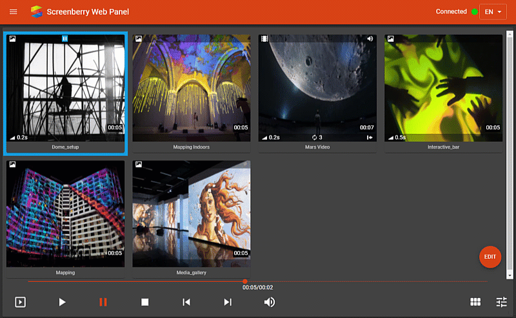Click the speaker icon on Mars Video
The height and width of the screenshot is (318, 516).
tap(370, 39)
